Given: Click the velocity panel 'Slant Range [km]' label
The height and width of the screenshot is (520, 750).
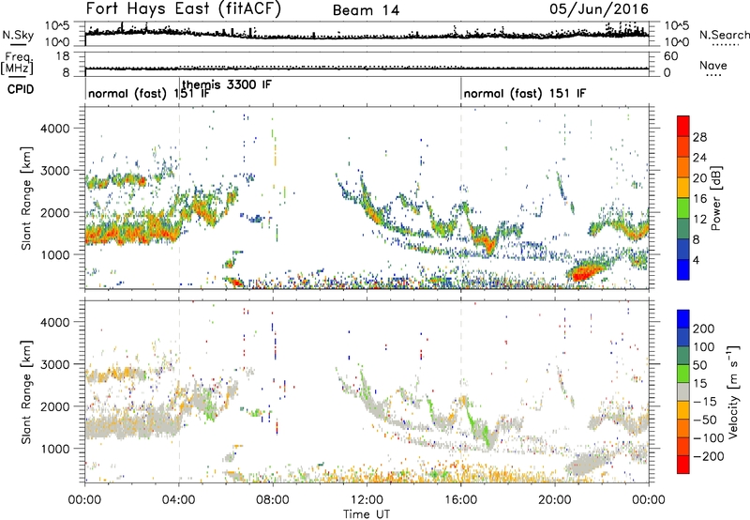Looking at the screenshot, I should [x=26, y=392].
